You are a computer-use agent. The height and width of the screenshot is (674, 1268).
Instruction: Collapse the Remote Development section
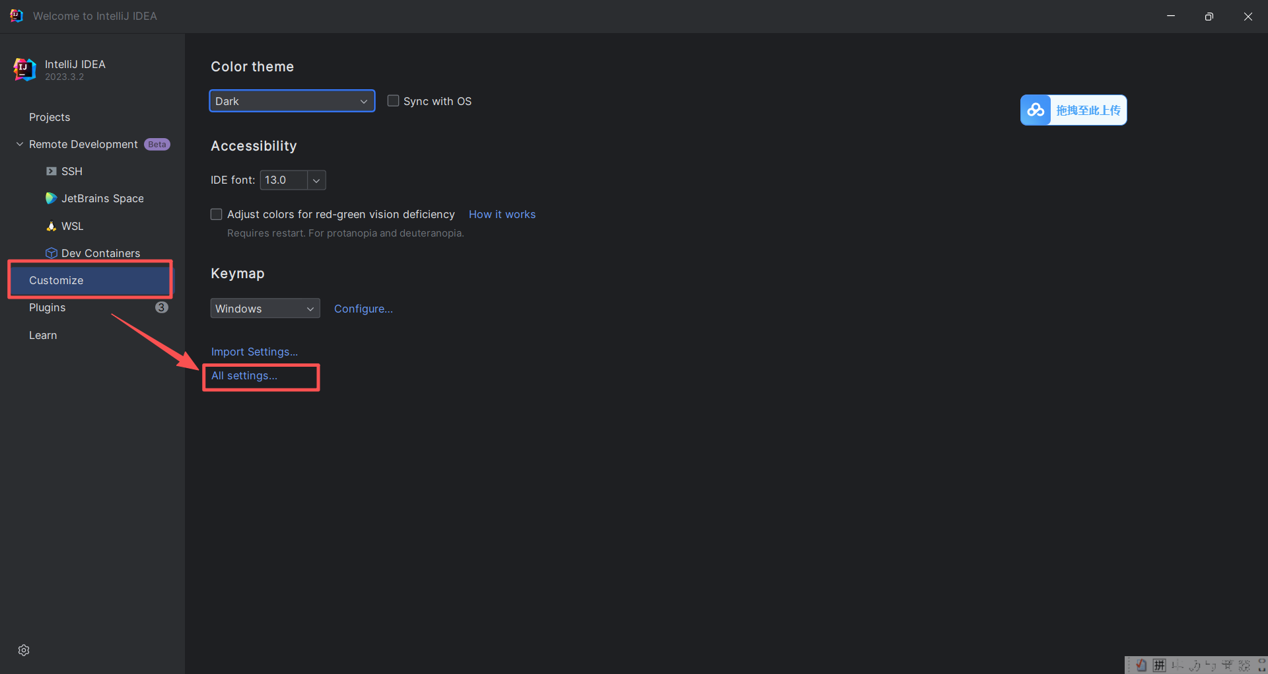click(x=20, y=144)
